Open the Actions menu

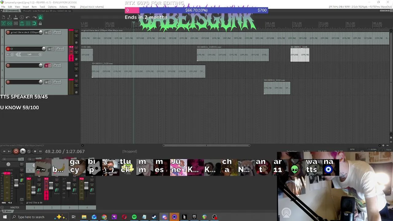[63, 7]
